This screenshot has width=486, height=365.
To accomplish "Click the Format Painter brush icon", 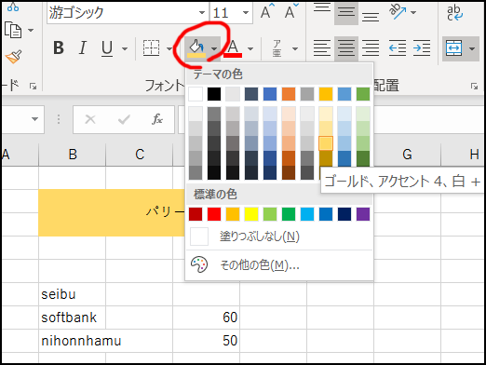I will coord(14,57).
